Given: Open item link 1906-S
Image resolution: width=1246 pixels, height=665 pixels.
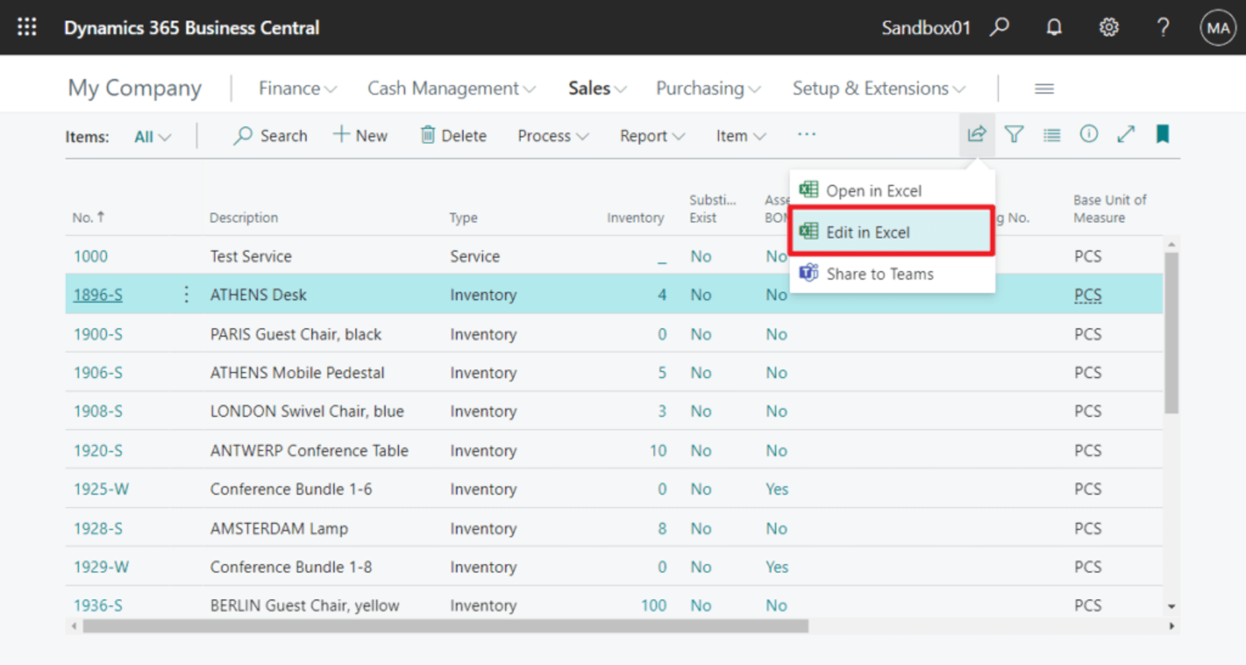Looking at the screenshot, I should [x=98, y=373].
